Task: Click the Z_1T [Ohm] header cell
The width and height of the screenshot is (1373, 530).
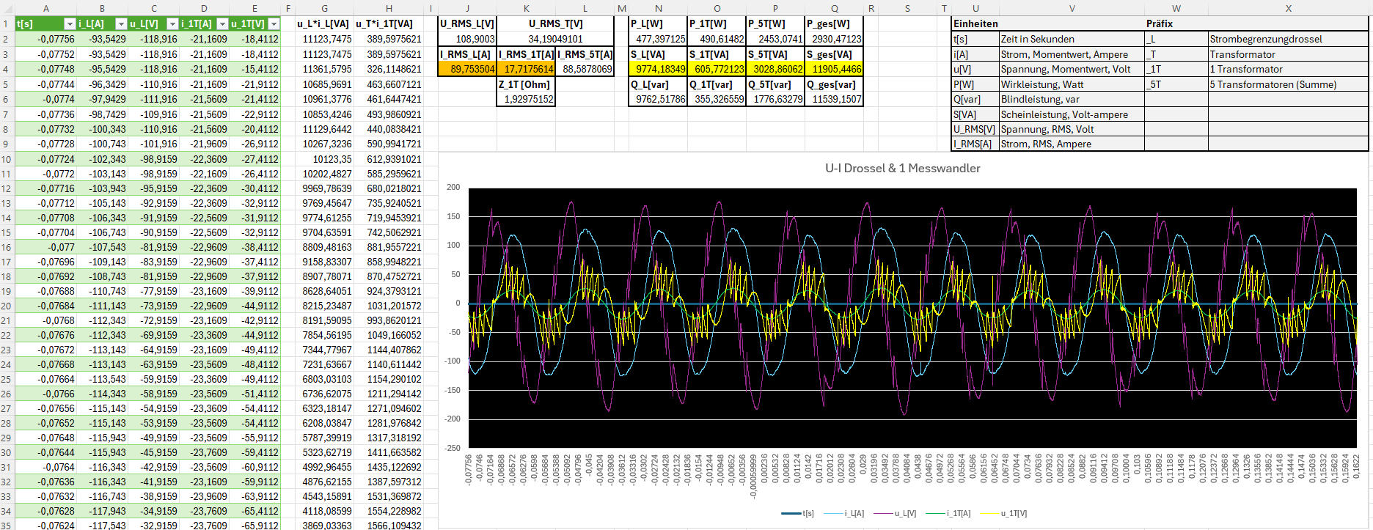Action: 526,84
